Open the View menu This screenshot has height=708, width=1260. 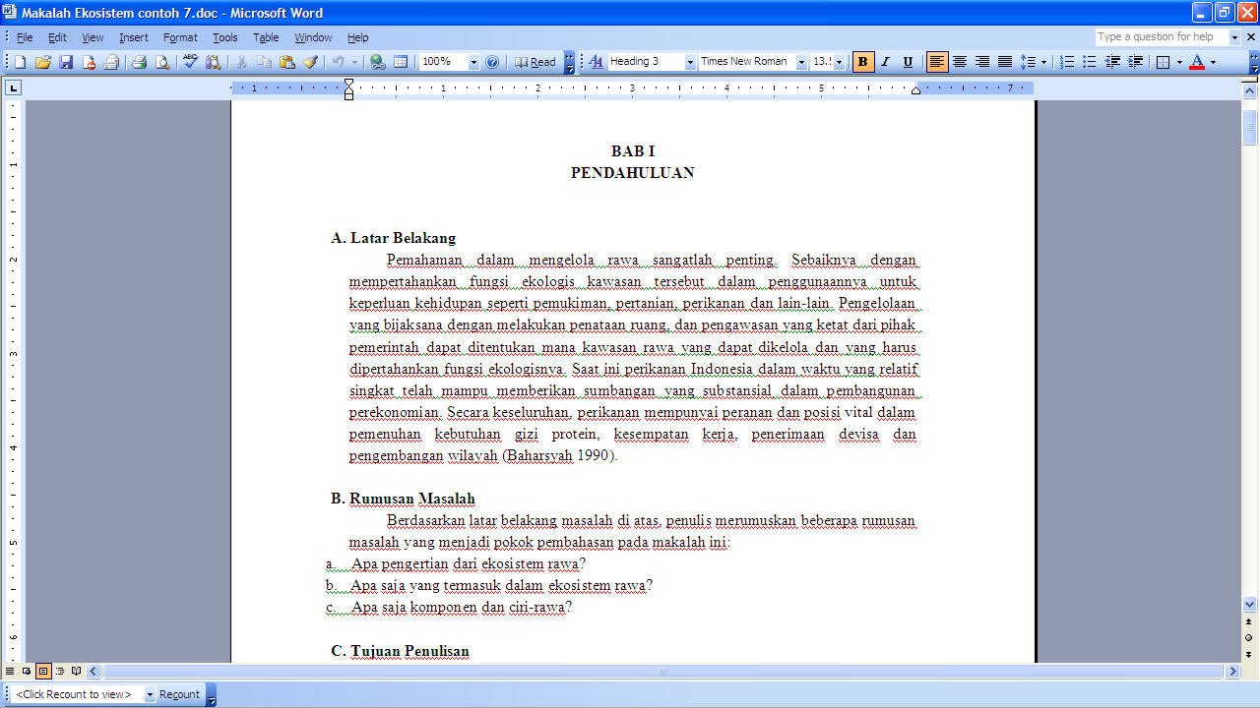tap(93, 37)
